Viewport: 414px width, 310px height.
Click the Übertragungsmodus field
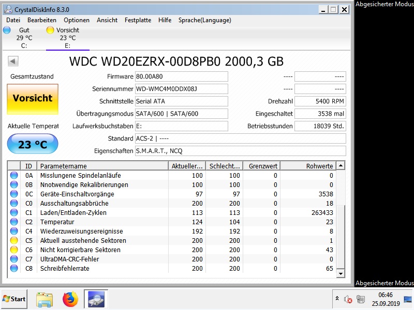[x=182, y=114]
